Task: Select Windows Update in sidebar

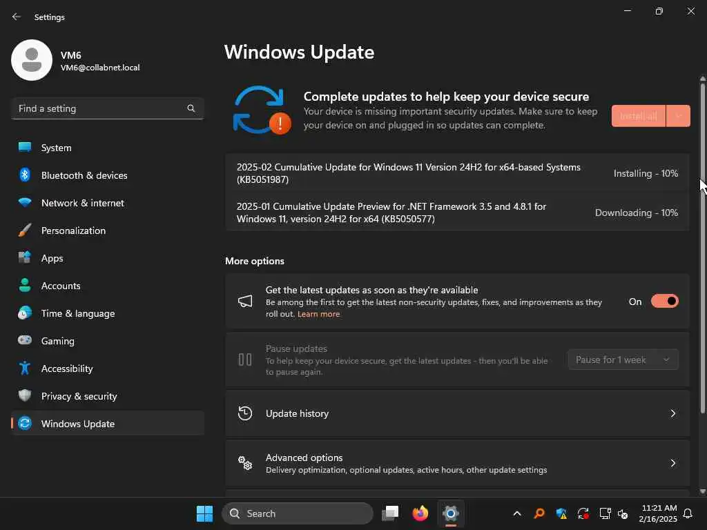Action: [x=108, y=423]
